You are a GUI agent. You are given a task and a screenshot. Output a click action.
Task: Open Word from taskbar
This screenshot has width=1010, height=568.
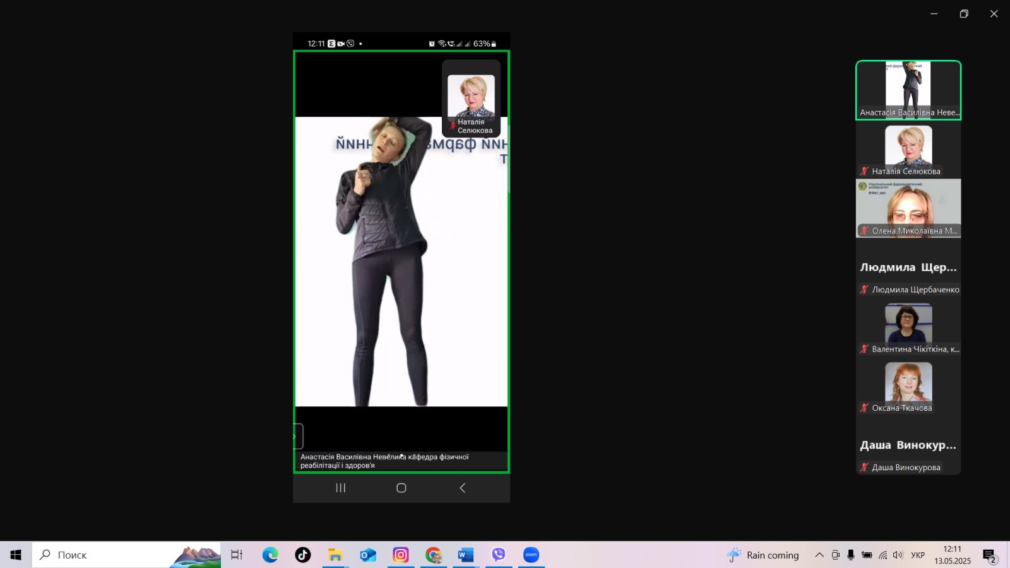pyautogui.click(x=466, y=555)
